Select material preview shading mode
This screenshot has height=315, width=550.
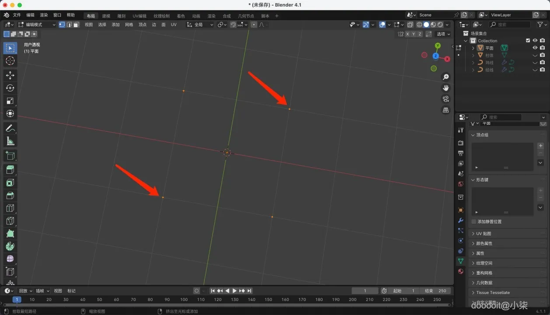click(x=433, y=24)
